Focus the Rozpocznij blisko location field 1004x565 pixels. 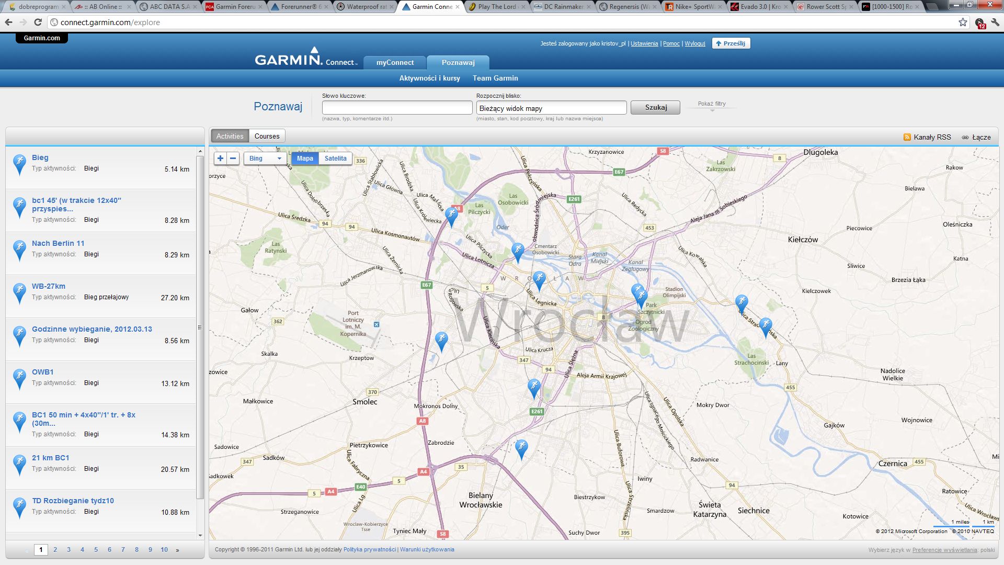point(552,108)
